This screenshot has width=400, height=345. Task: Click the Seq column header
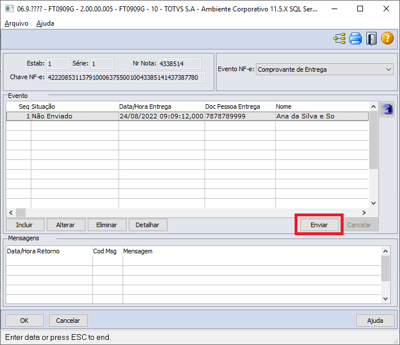click(x=19, y=106)
